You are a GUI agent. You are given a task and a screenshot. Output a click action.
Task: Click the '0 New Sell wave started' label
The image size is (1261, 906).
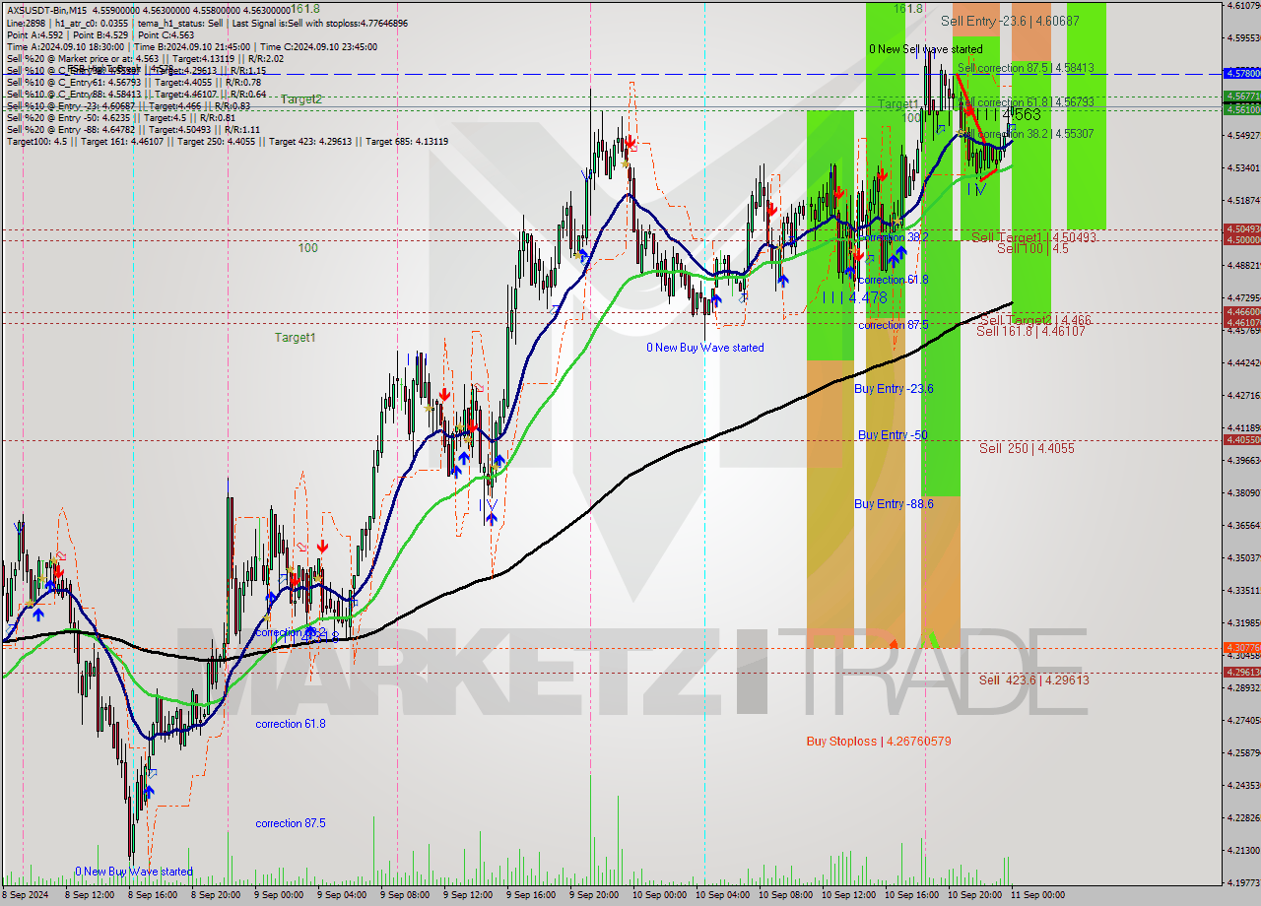pos(925,48)
